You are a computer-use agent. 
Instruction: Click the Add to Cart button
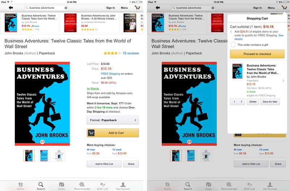[113, 133]
